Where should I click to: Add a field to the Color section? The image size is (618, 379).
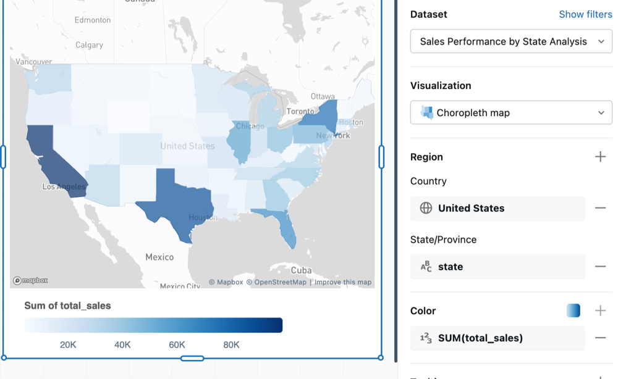[x=600, y=310]
